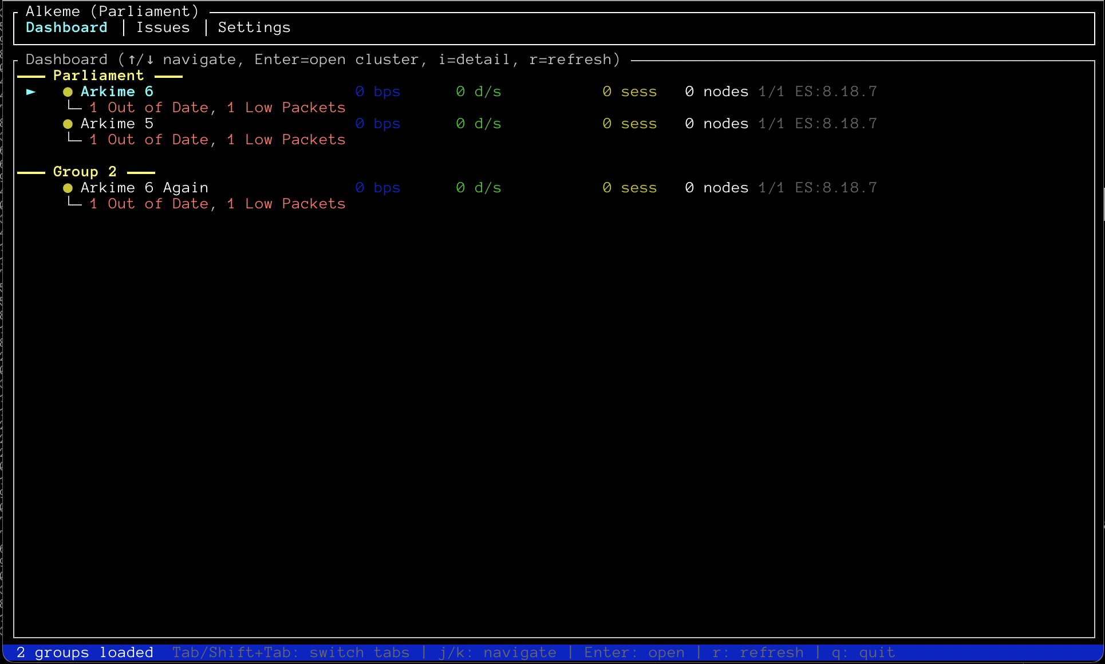The image size is (1105, 664).
Task: Click the 'q: quit' hint in status bar
Action: coord(863,653)
